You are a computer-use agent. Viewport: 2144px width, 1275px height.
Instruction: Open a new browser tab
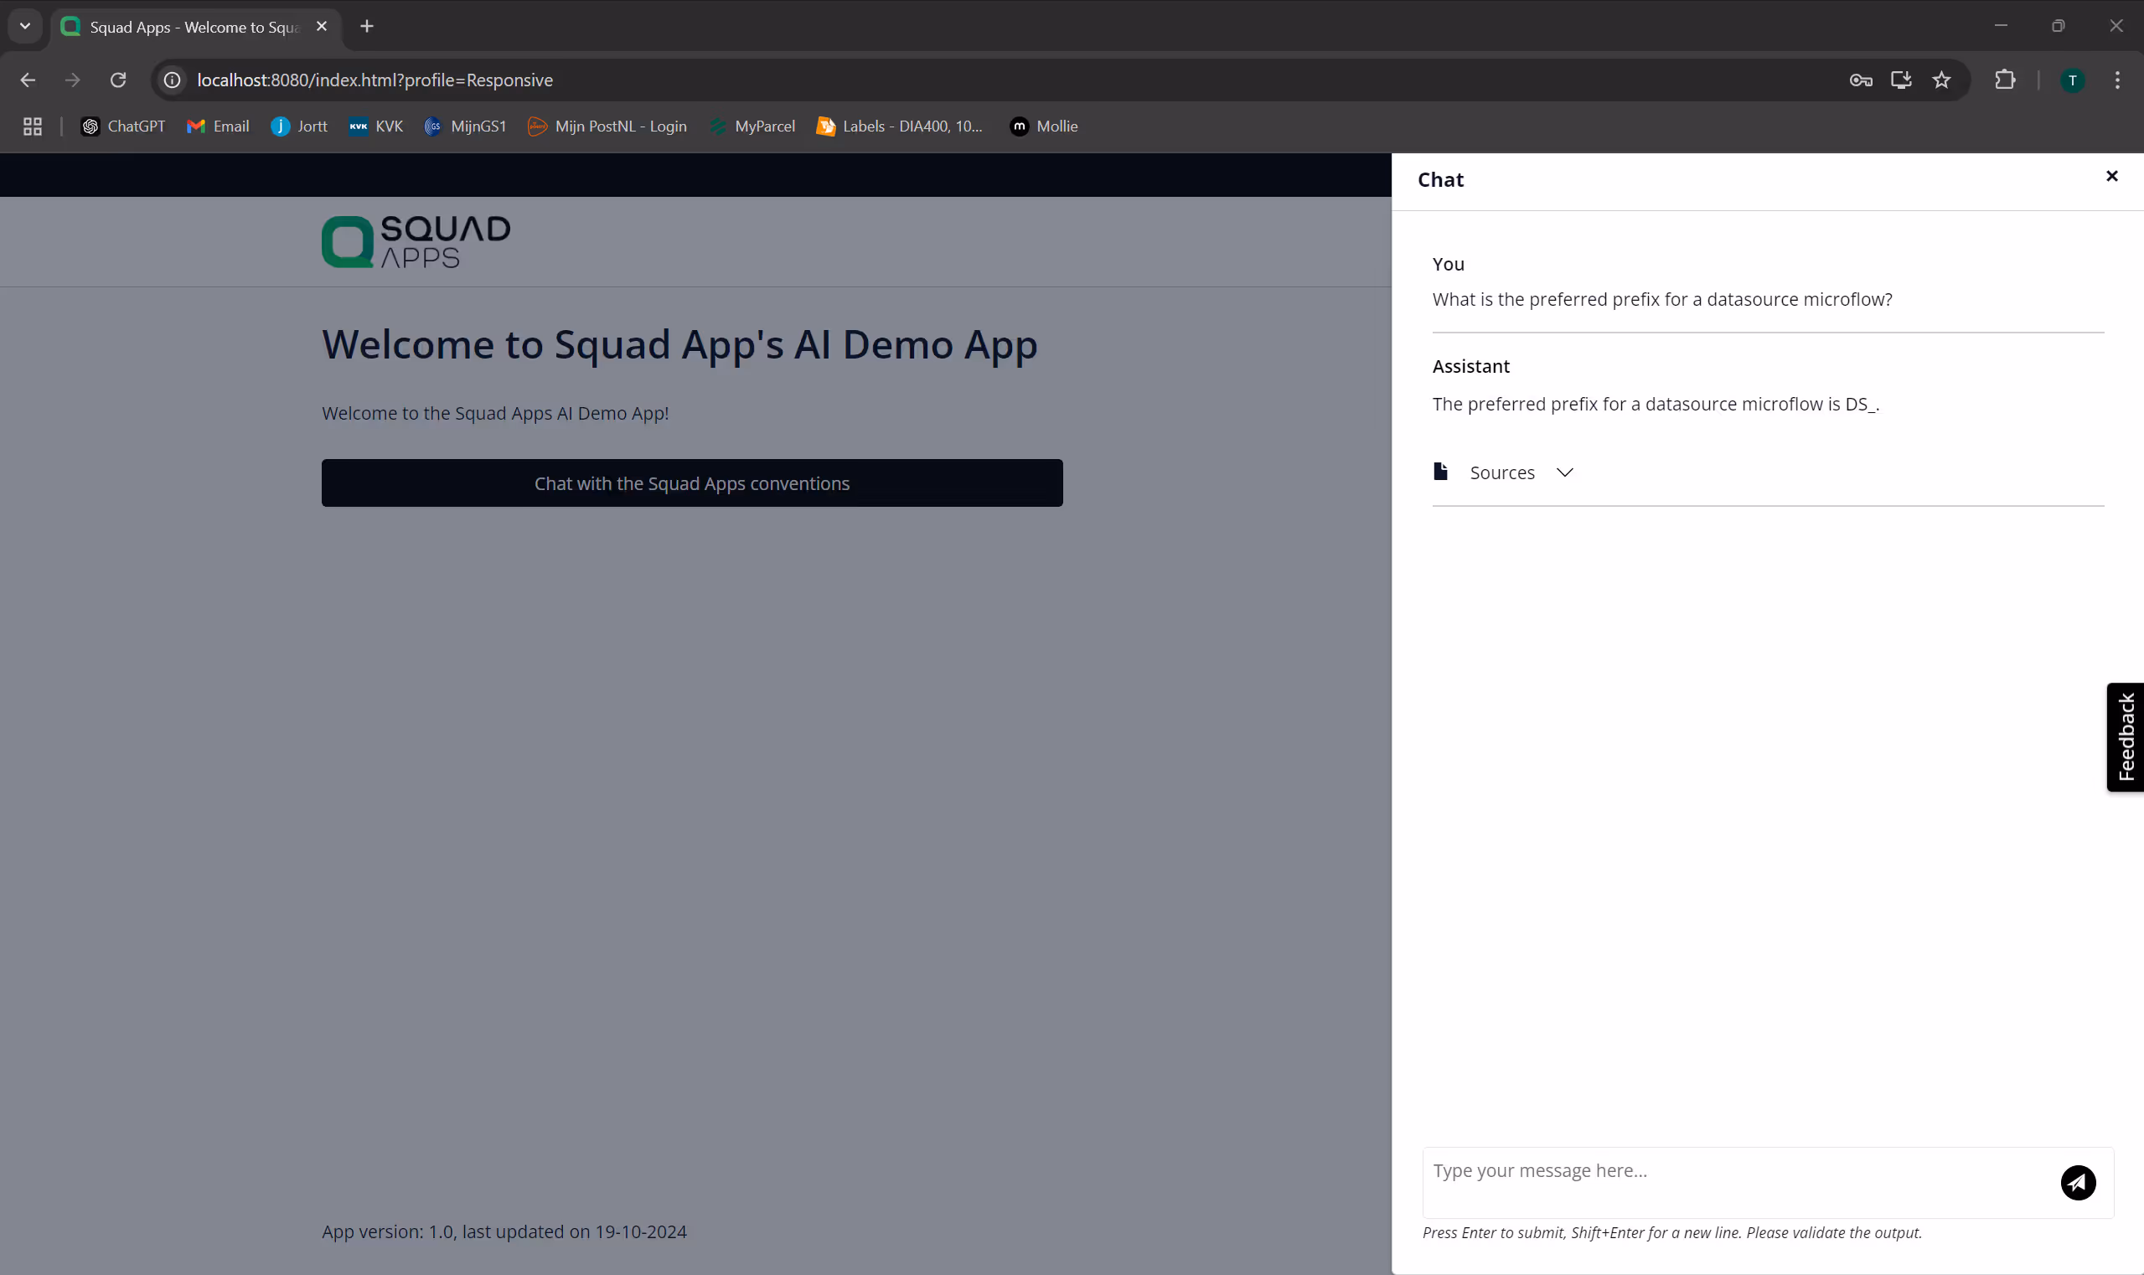(367, 26)
